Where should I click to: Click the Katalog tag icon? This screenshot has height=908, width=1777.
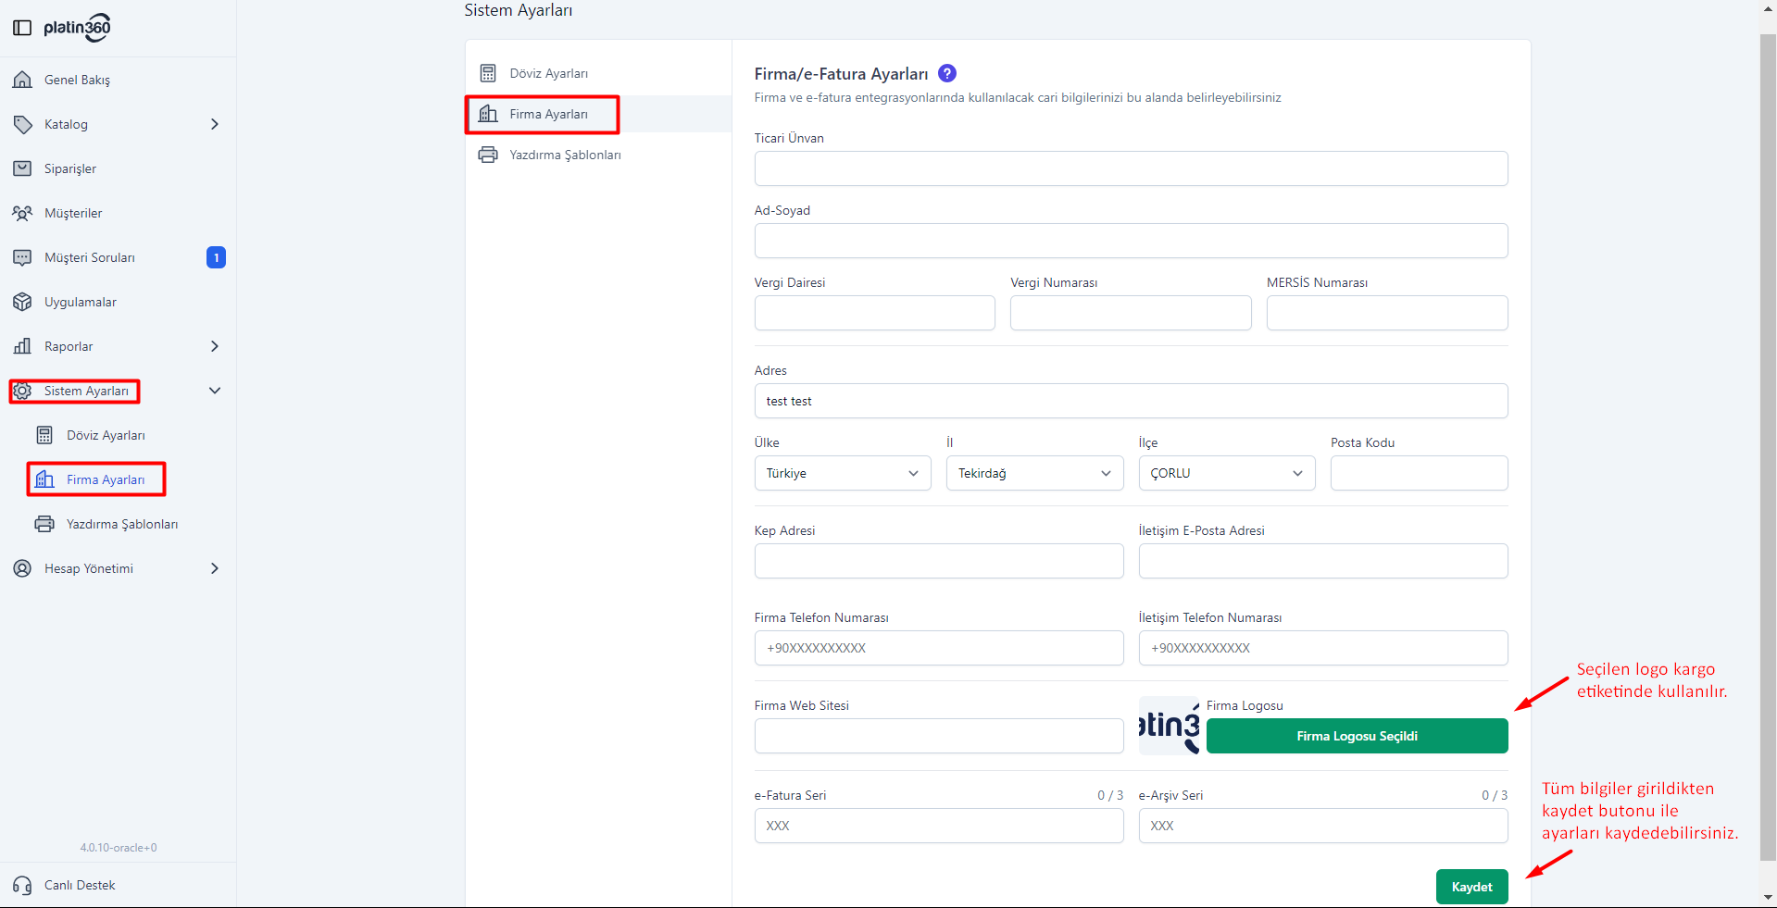(x=22, y=124)
